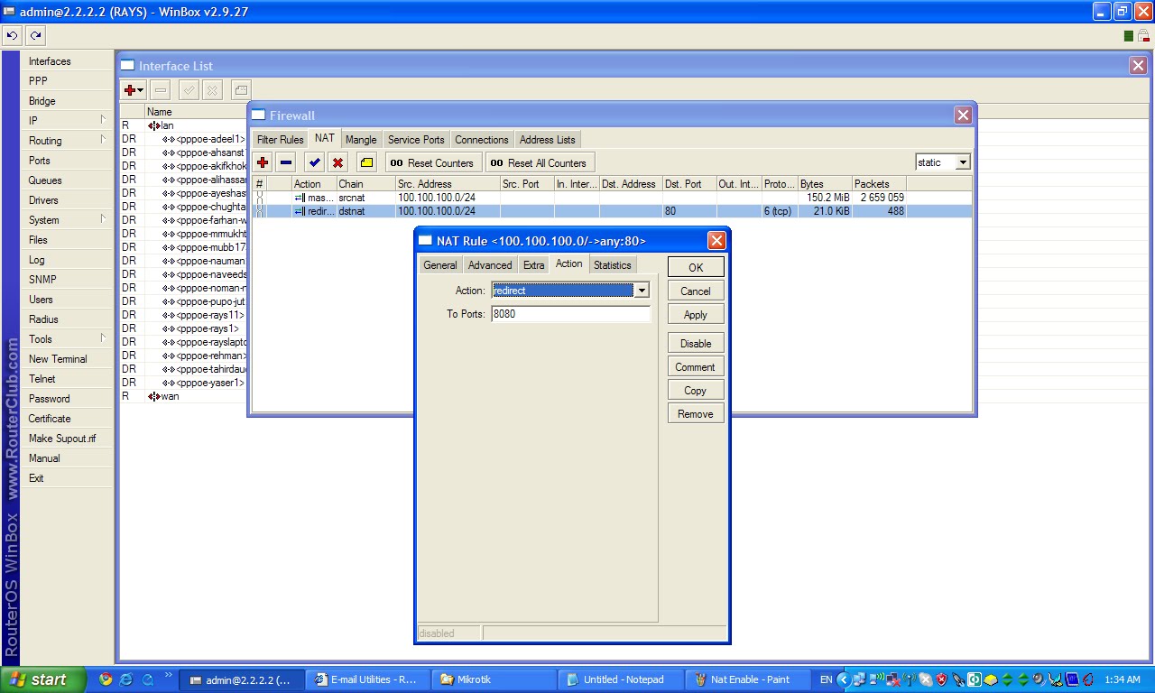Add a new NAT rule

[262, 162]
